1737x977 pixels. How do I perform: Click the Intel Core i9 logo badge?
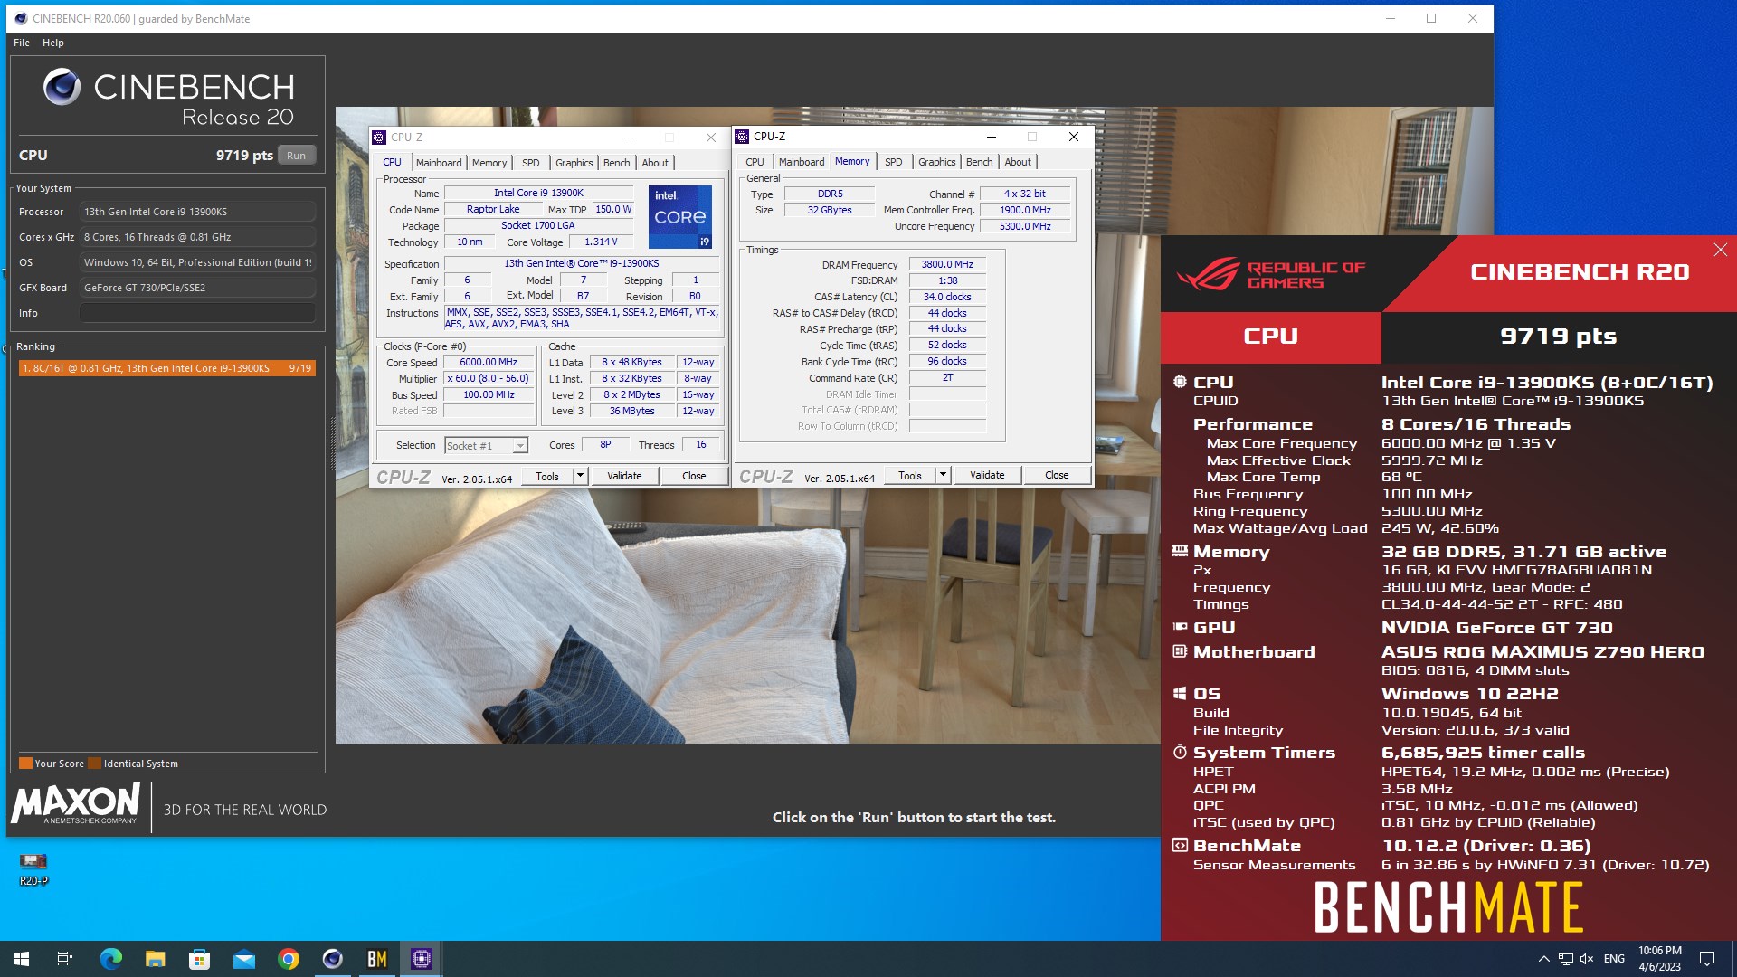[x=680, y=217]
